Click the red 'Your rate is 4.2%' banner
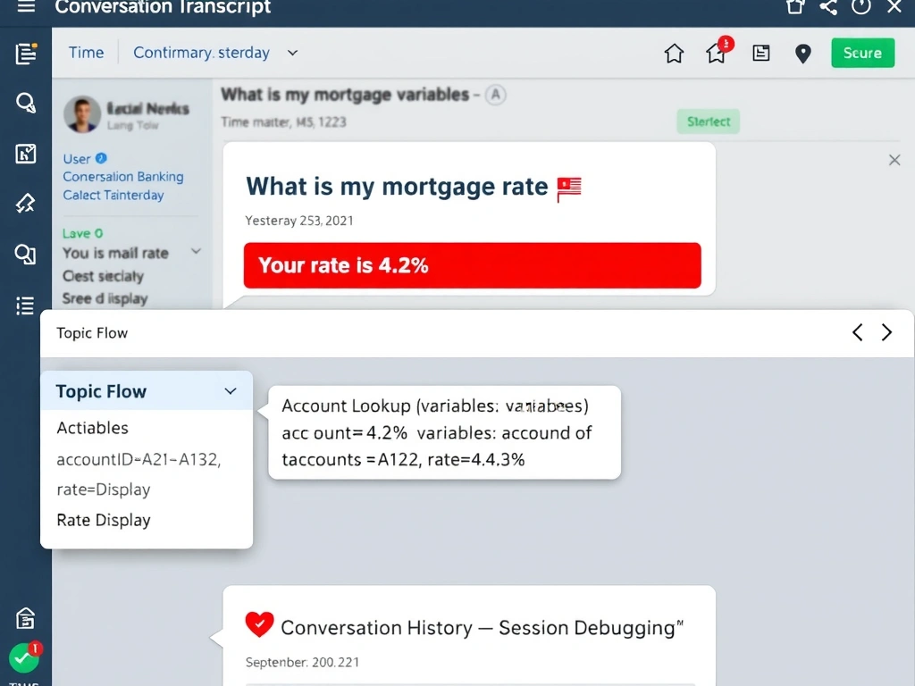The image size is (915, 686). 472,265
